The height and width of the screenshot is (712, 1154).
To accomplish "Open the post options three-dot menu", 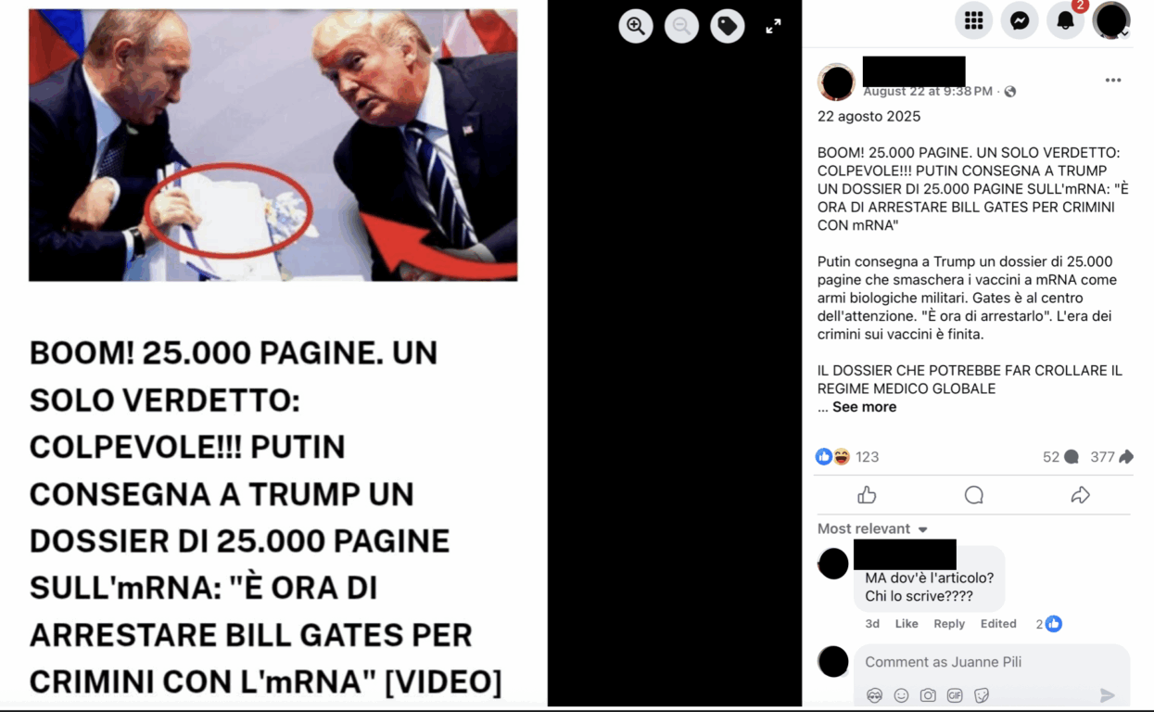I will click(x=1113, y=81).
